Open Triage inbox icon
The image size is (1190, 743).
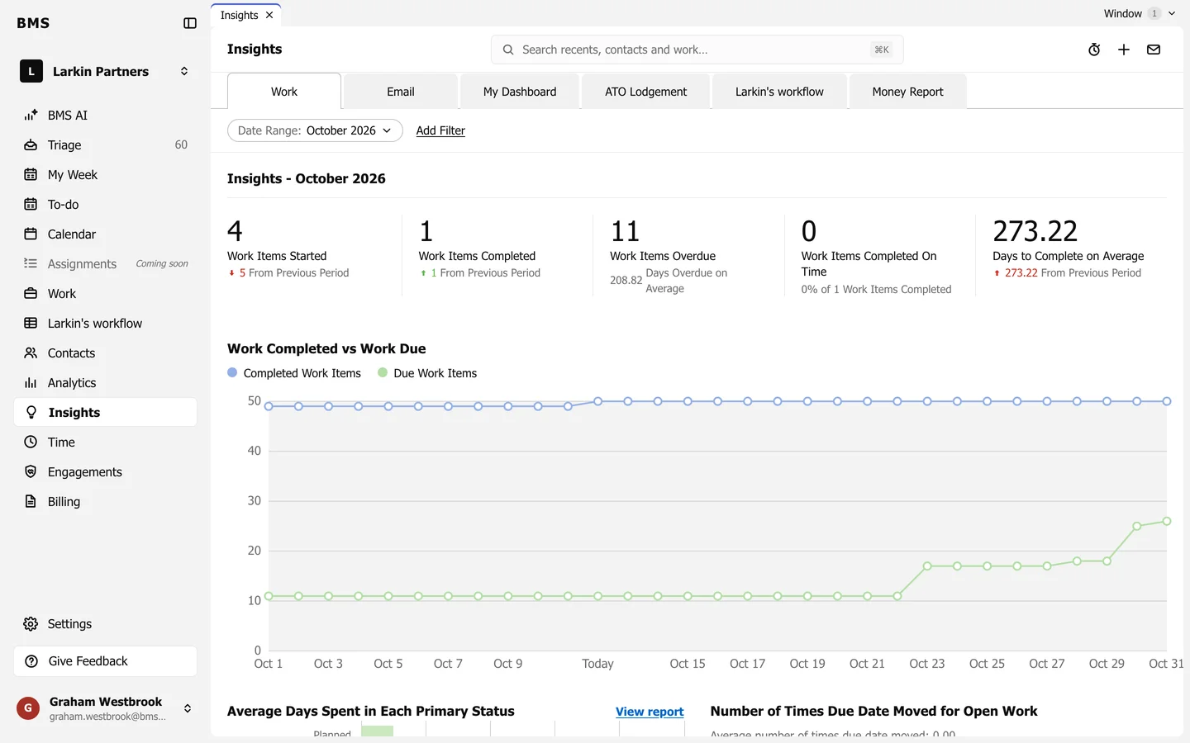tap(31, 145)
